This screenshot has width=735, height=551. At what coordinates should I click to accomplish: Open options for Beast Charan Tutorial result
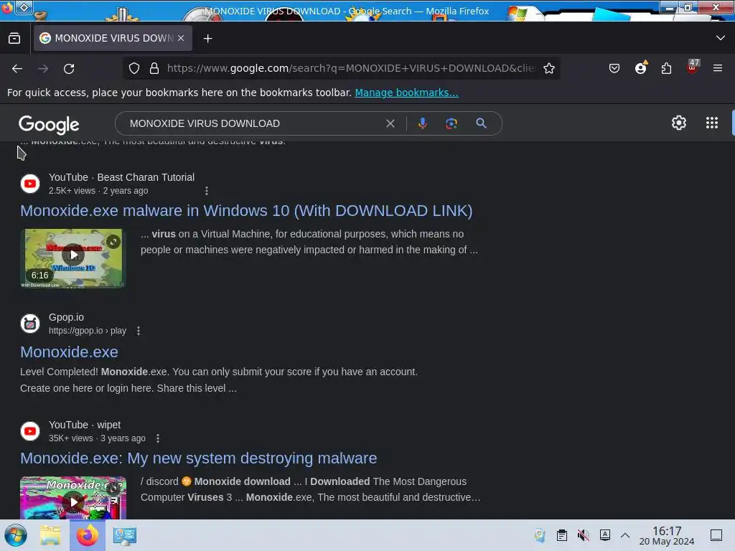(207, 191)
